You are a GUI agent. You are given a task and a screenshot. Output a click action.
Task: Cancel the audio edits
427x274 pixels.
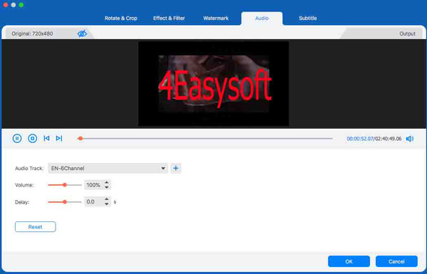click(x=396, y=261)
